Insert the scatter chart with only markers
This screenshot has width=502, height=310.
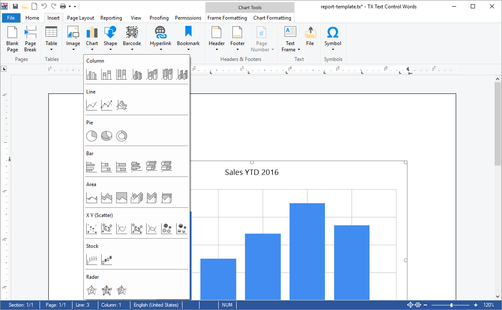coord(92,229)
